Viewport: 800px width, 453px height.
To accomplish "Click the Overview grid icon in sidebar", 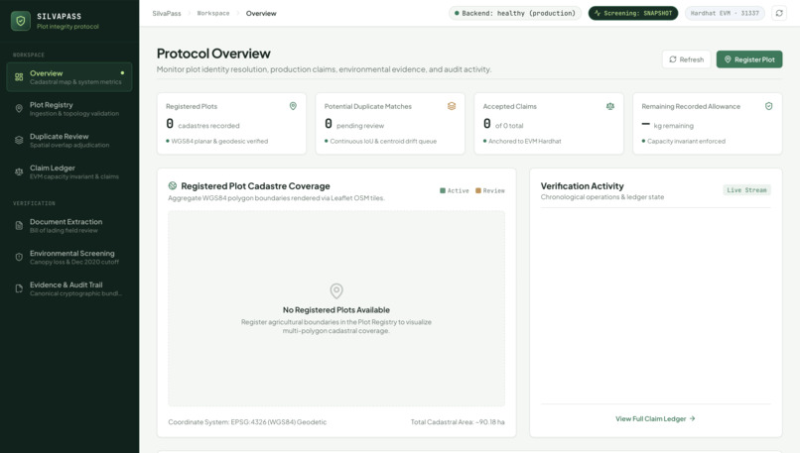I will point(19,77).
